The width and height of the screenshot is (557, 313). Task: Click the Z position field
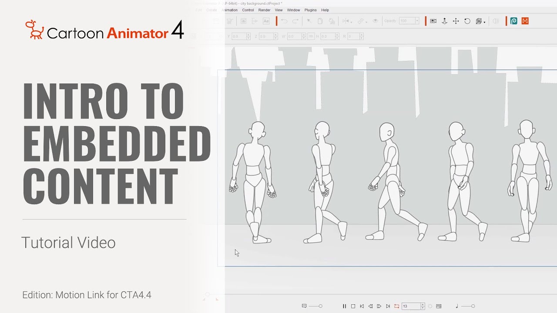pos(265,37)
